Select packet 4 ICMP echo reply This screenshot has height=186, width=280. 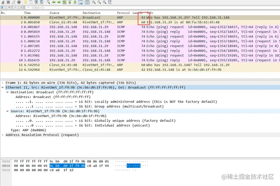(x=140, y=32)
